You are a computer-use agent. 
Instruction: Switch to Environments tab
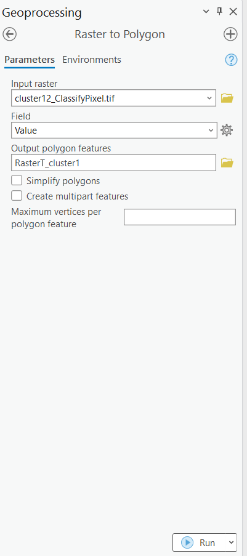[92, 60]
